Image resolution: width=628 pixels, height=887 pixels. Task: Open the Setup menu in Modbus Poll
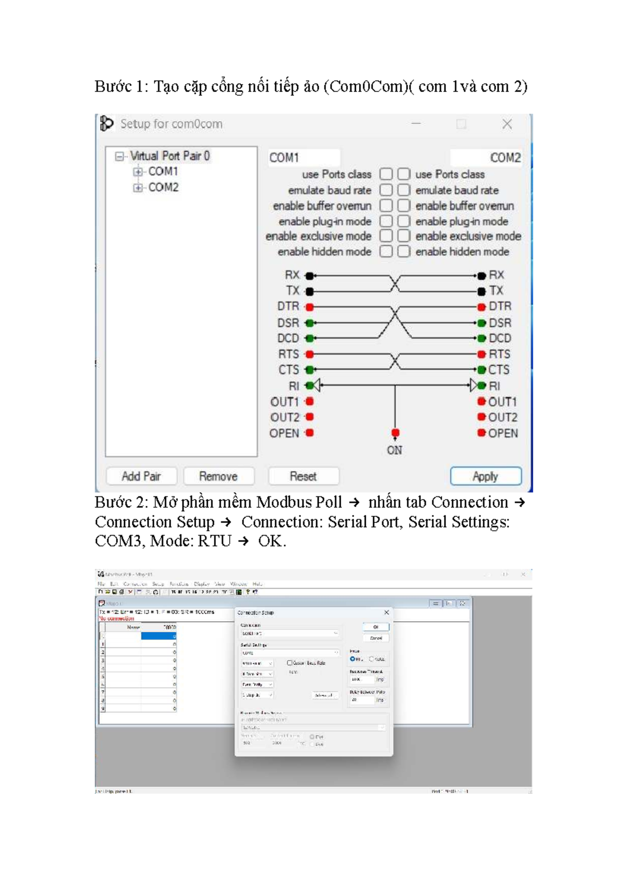coord(158,584)
